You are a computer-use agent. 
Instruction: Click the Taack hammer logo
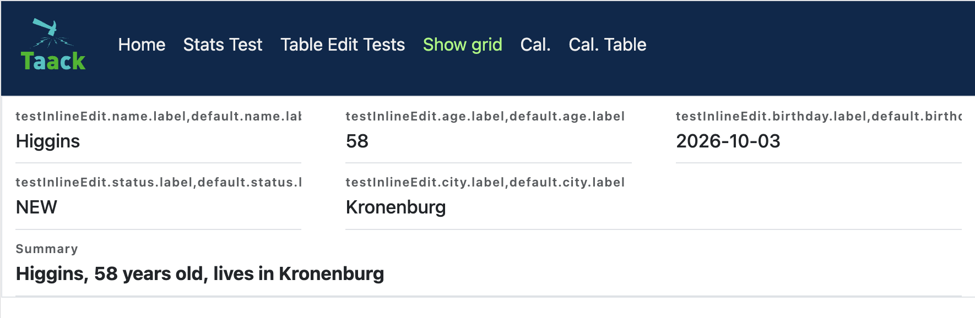point(53,45)
